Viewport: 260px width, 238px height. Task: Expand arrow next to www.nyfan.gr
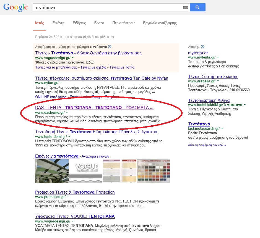[61, 83]
